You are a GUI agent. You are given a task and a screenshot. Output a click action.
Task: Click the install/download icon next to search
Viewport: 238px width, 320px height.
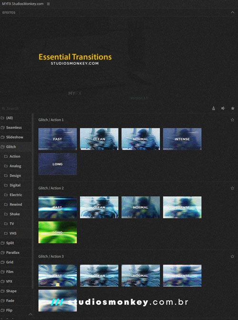(x=213, y=108)
